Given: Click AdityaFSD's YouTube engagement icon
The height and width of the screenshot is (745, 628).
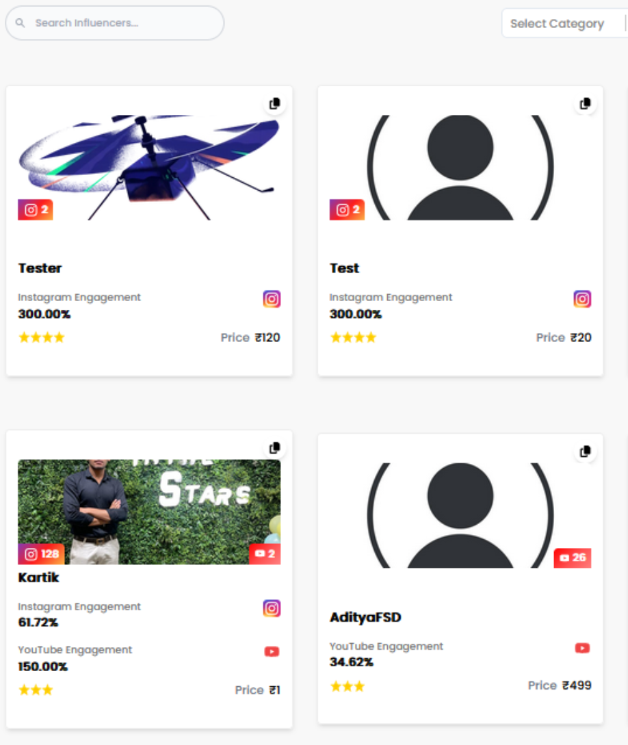Looking at the screenshot, I should coord(582,648).
